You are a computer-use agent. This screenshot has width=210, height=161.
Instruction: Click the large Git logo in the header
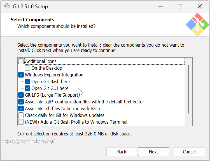tap(197, 25)
